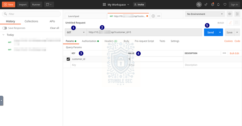This screenshot has height=126, width=242.
Task: Toggle the Save Responses switch
Action: click(5, 28)
